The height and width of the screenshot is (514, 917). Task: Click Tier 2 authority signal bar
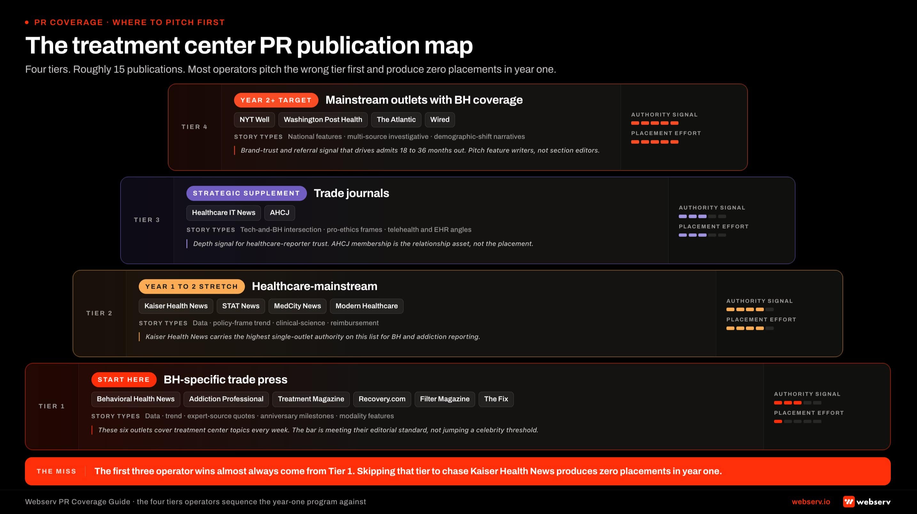point(750,309)
